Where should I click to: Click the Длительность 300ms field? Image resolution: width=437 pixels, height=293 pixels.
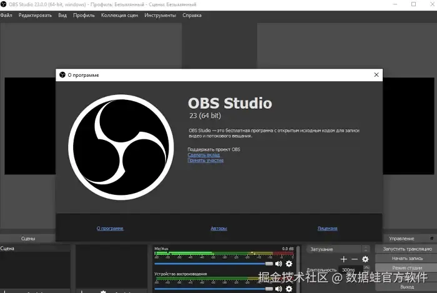point(351,270)
